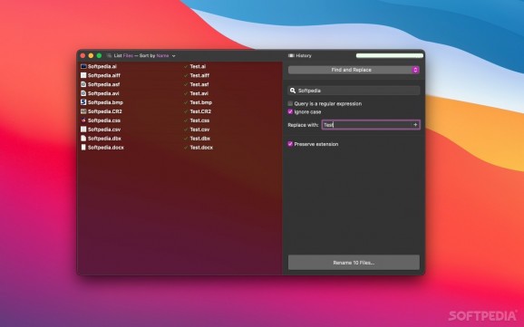The width and height of the screenshot is (524, 327).
Task: Click the Softpedia.docx file icon
Action: click(83, 148)
